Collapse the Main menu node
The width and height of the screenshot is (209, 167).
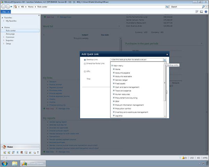112,65
